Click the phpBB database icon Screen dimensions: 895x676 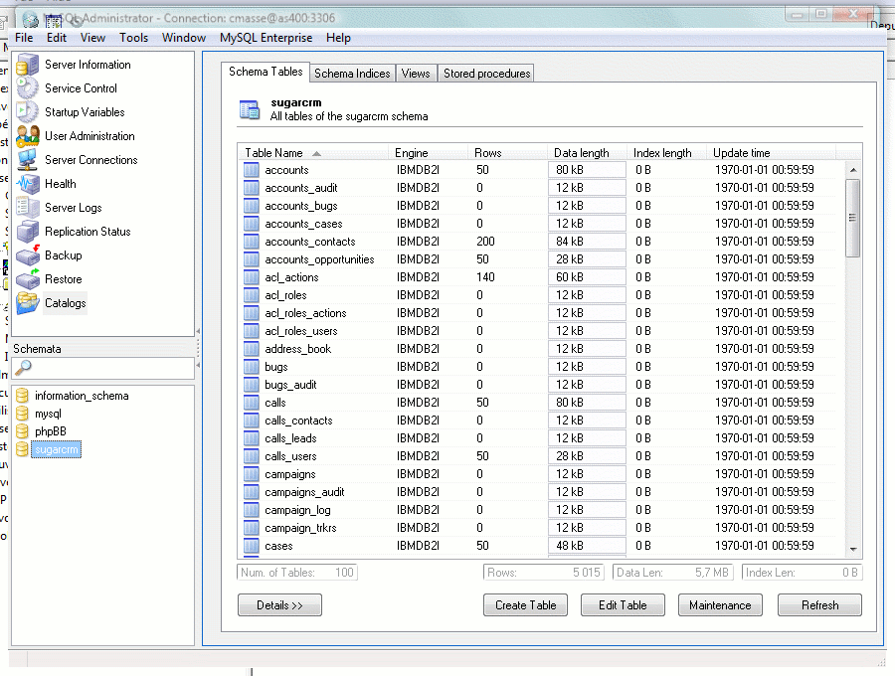point(22,431)
